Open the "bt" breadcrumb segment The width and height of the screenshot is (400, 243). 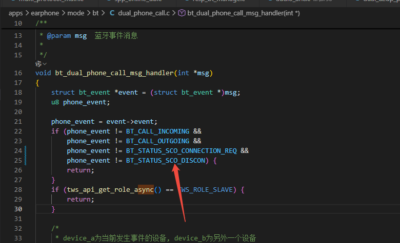(x=95, y=13)
